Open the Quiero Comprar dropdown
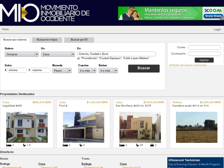The image size is (224, 168). [22, 54]
